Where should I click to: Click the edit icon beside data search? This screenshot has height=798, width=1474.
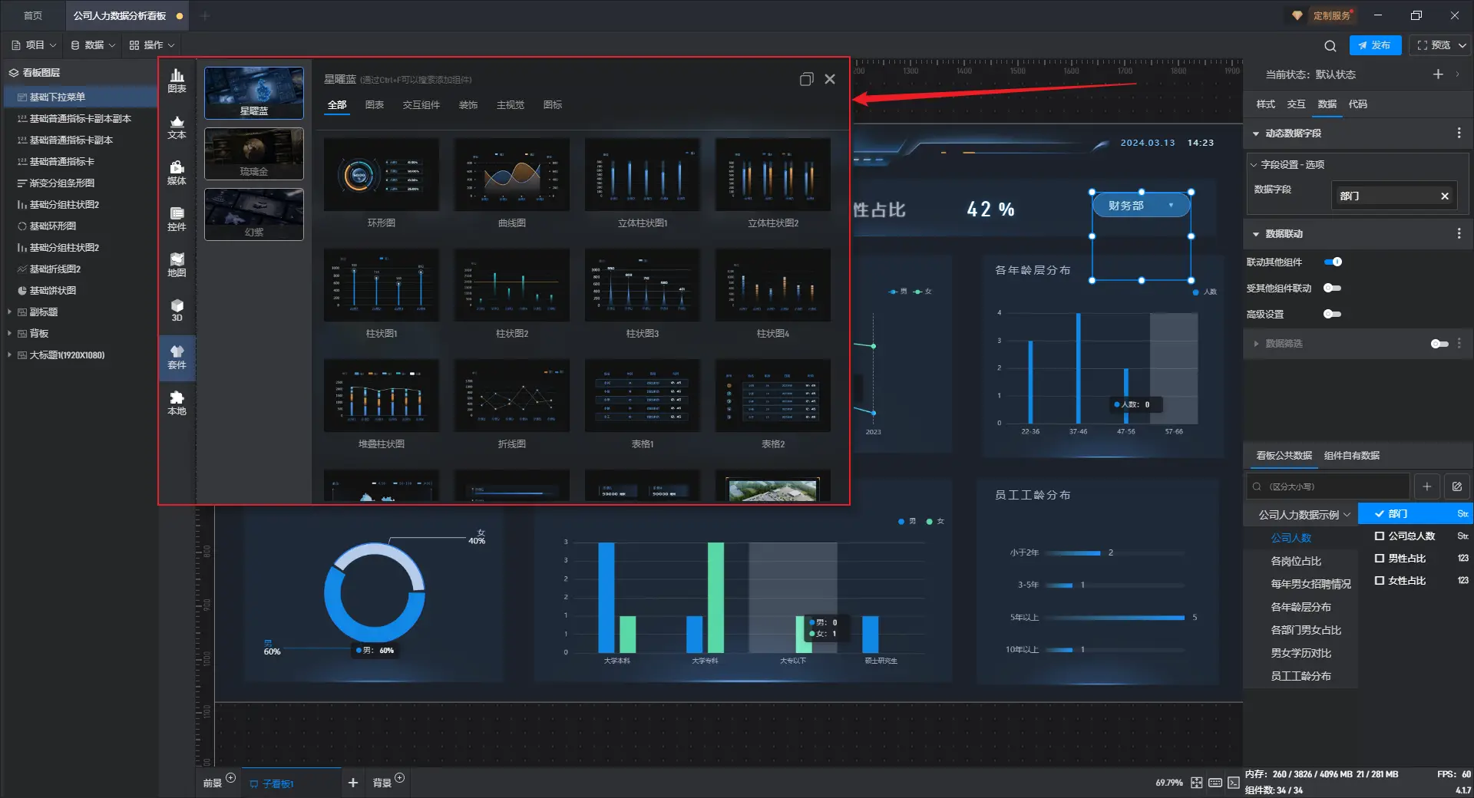coord(1456,486)
